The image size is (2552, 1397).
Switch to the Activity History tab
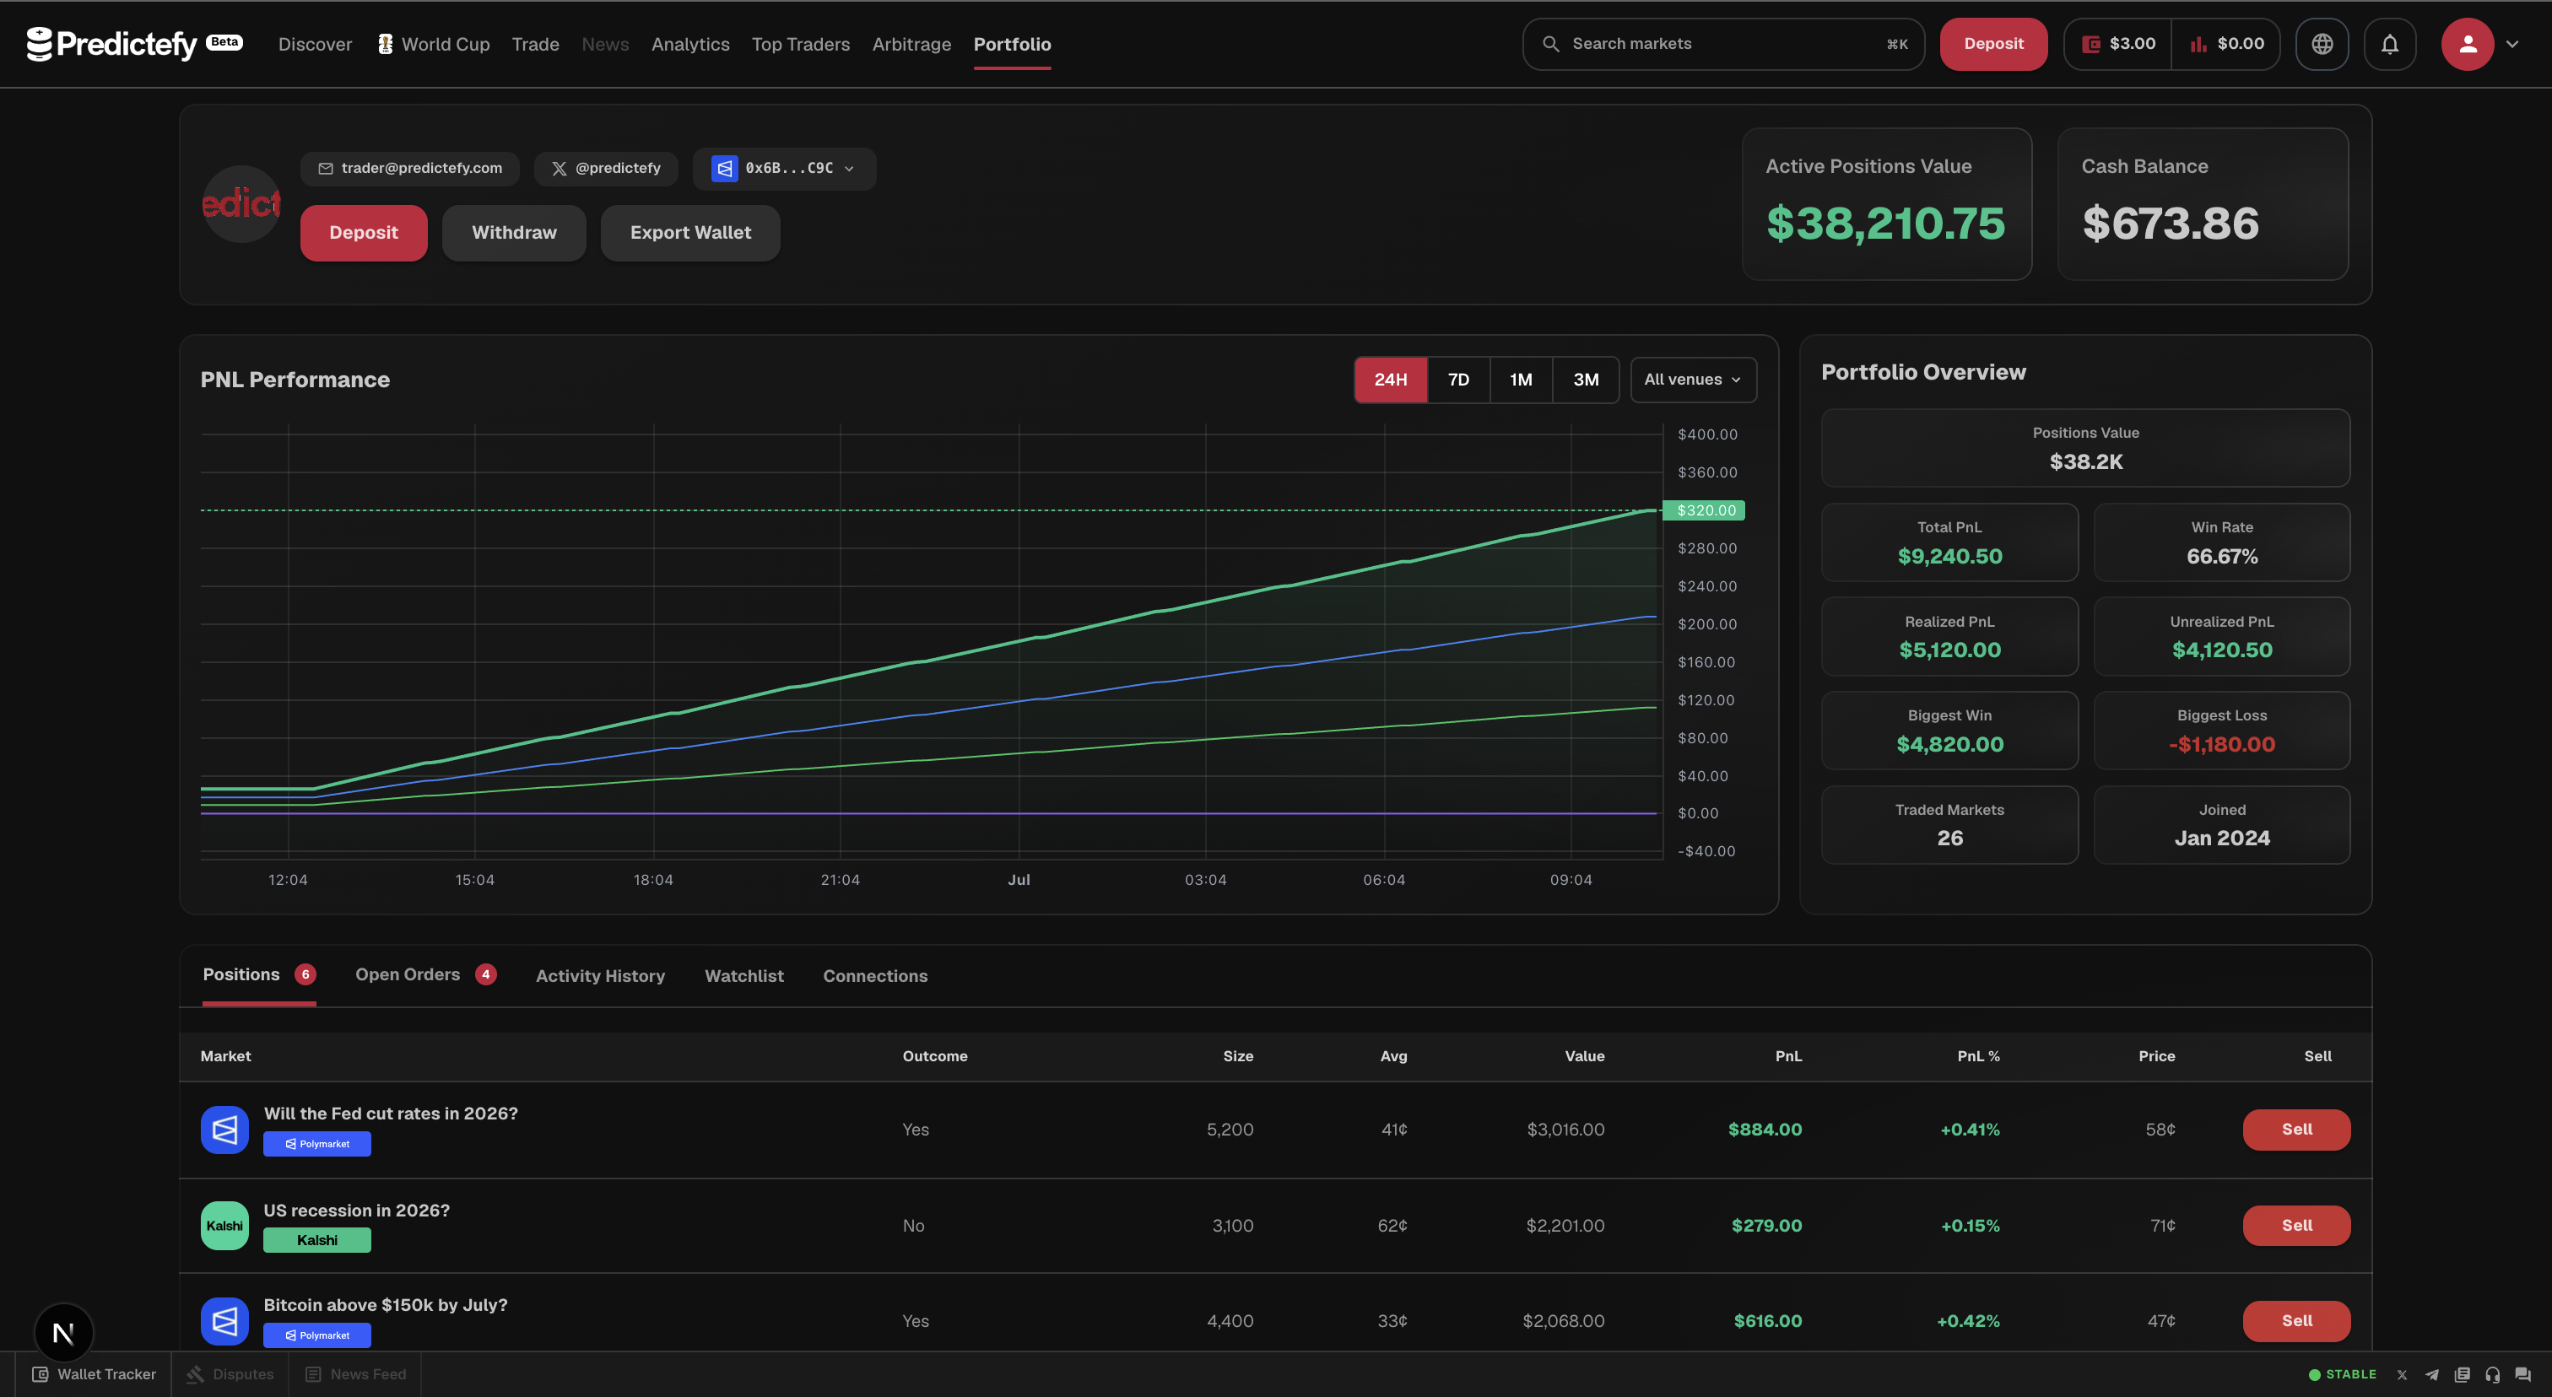(599, 976)
